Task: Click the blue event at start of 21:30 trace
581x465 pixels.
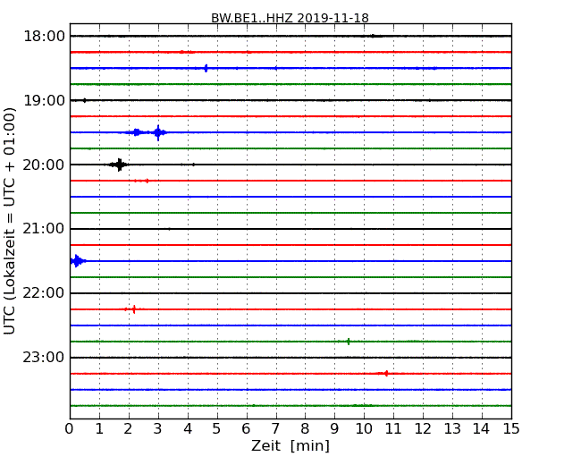Action: pyautogui.click(x=77, y=261)
